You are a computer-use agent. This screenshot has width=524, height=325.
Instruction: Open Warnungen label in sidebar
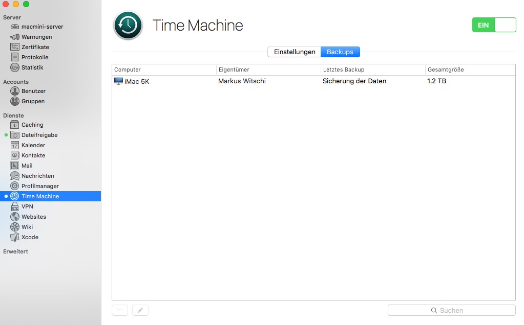[x=37, y=37]
